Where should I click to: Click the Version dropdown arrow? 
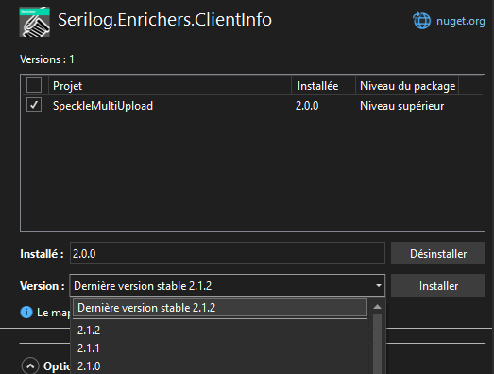click(379, 286)
